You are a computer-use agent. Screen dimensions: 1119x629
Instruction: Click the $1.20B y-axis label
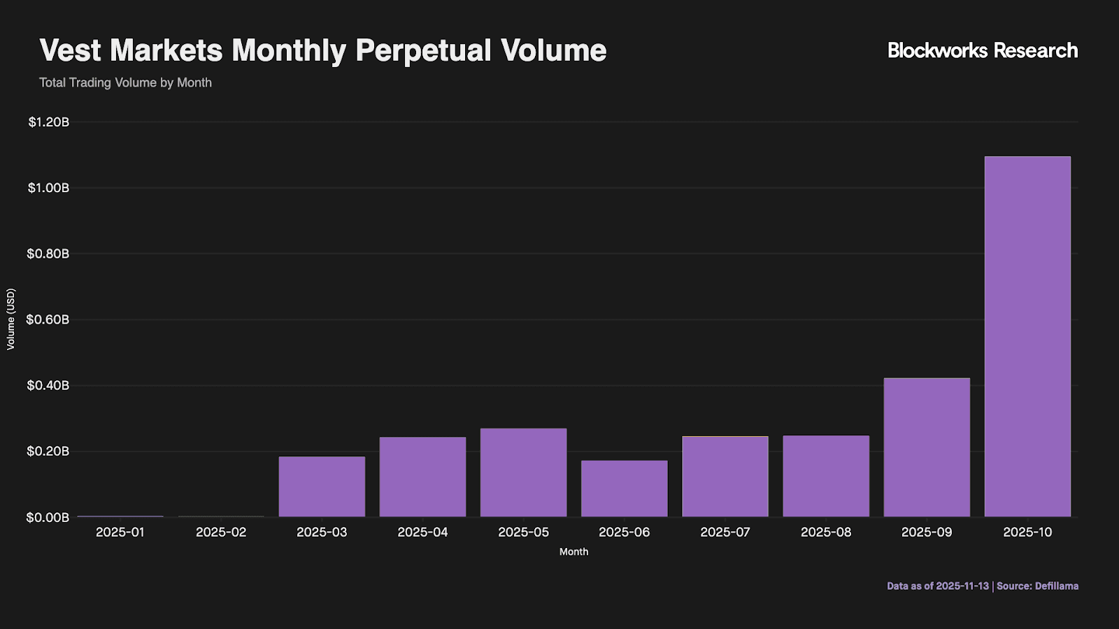tap(48, 122)
